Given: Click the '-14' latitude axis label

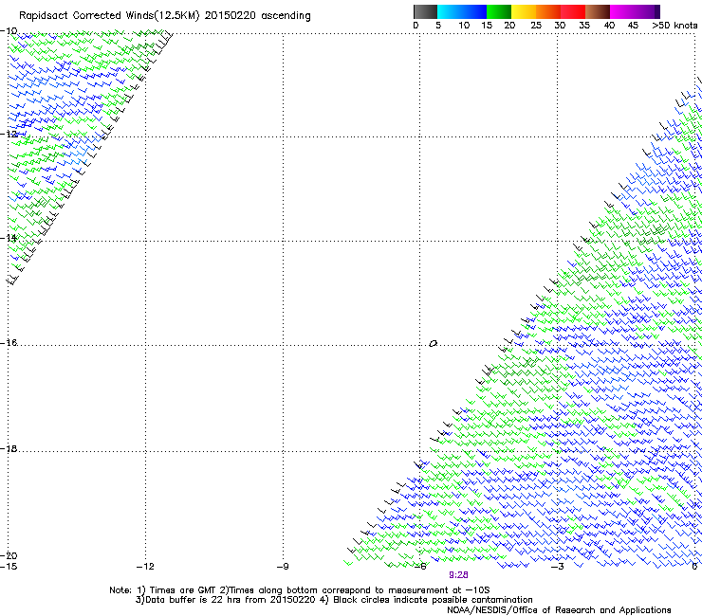Looking at the screenshot, I should (x=9, y=238).
